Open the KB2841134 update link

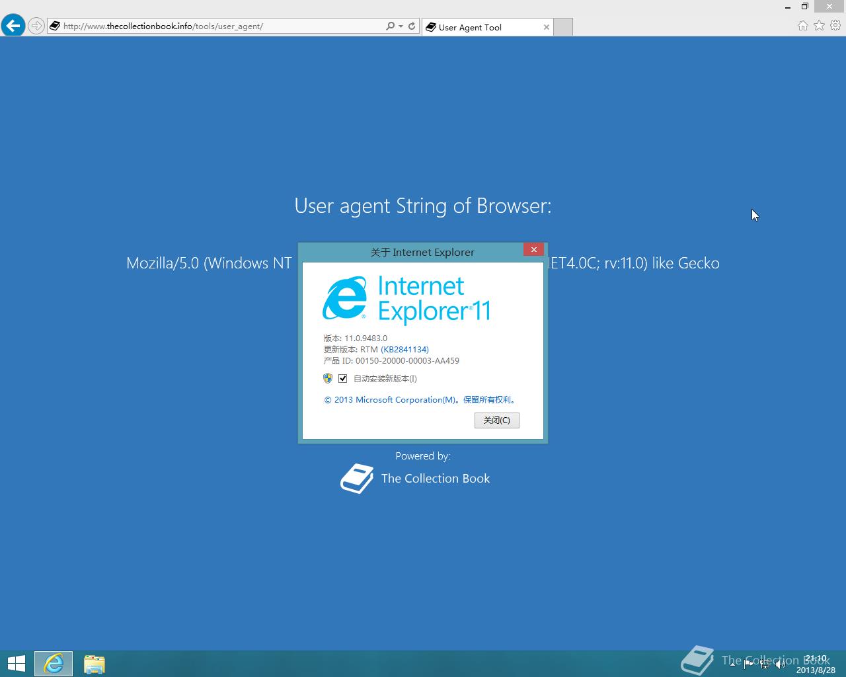(404, 349)
